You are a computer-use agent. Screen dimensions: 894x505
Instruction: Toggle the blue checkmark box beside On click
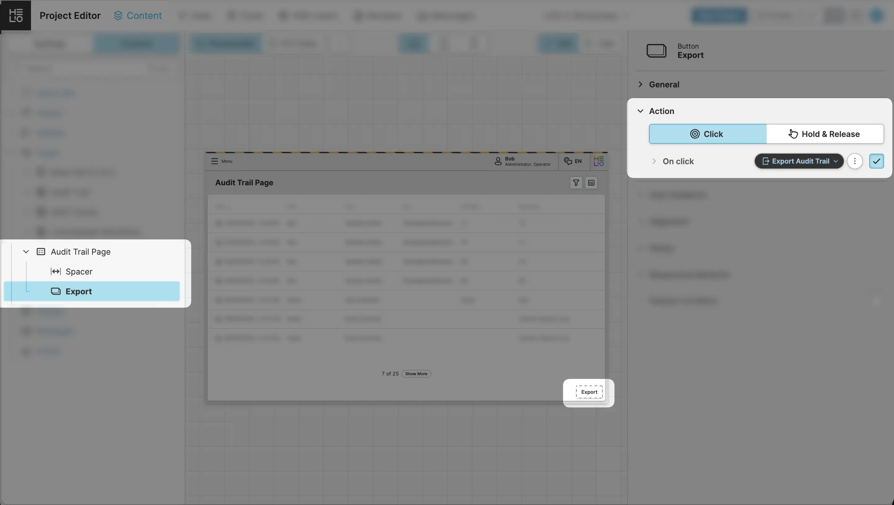[876, 161]
